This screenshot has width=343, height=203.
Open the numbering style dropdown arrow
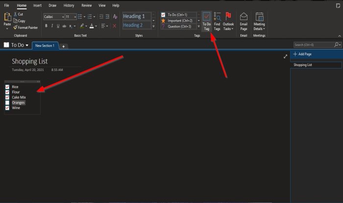(94, 17)
